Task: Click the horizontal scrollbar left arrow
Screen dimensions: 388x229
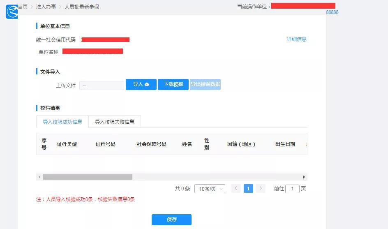Action: pos(39,177)
